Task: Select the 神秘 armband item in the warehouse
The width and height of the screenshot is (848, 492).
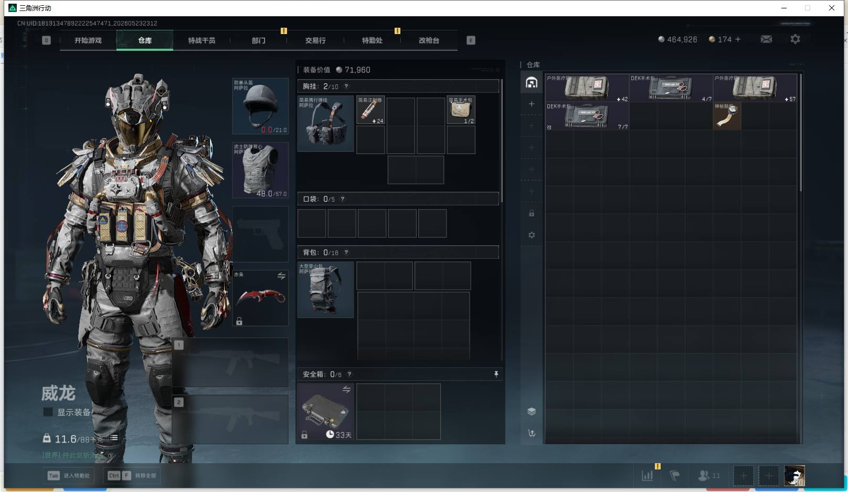Action: coord(727,116)
